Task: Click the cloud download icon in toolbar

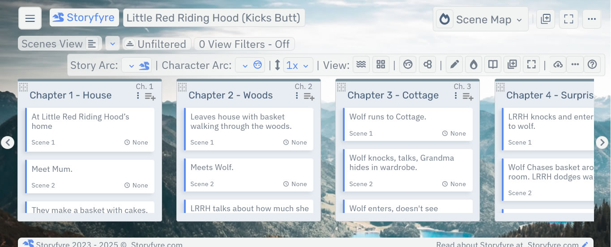Action: click(558, 65)
